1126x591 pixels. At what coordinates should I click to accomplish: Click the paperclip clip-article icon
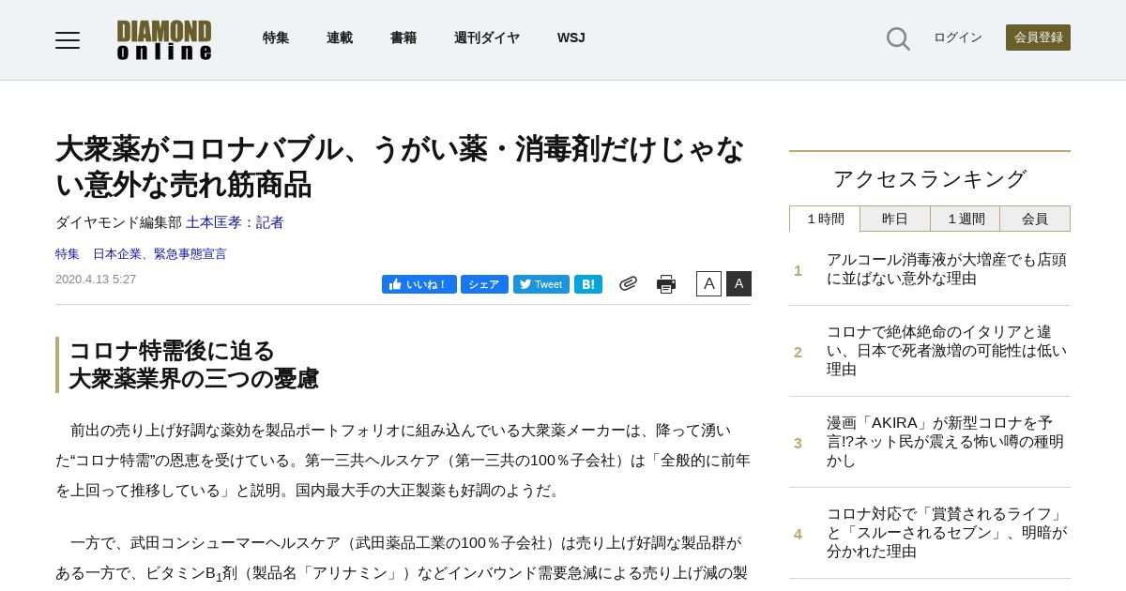[x=628, y=283]
